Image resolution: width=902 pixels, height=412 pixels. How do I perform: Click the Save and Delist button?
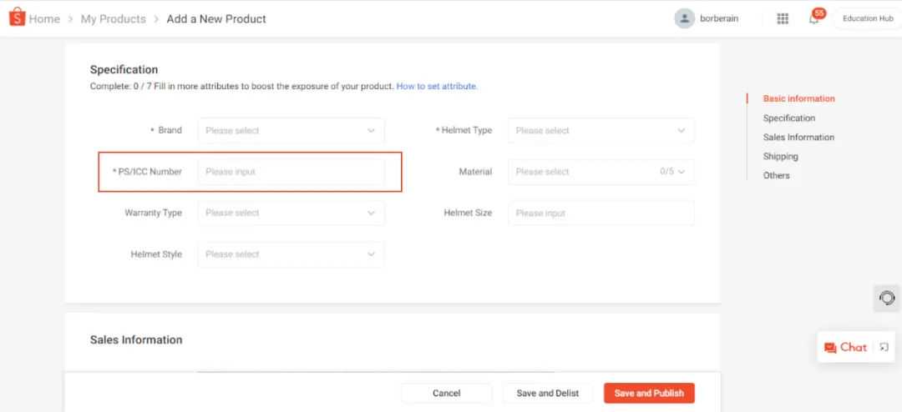[547, 394]
